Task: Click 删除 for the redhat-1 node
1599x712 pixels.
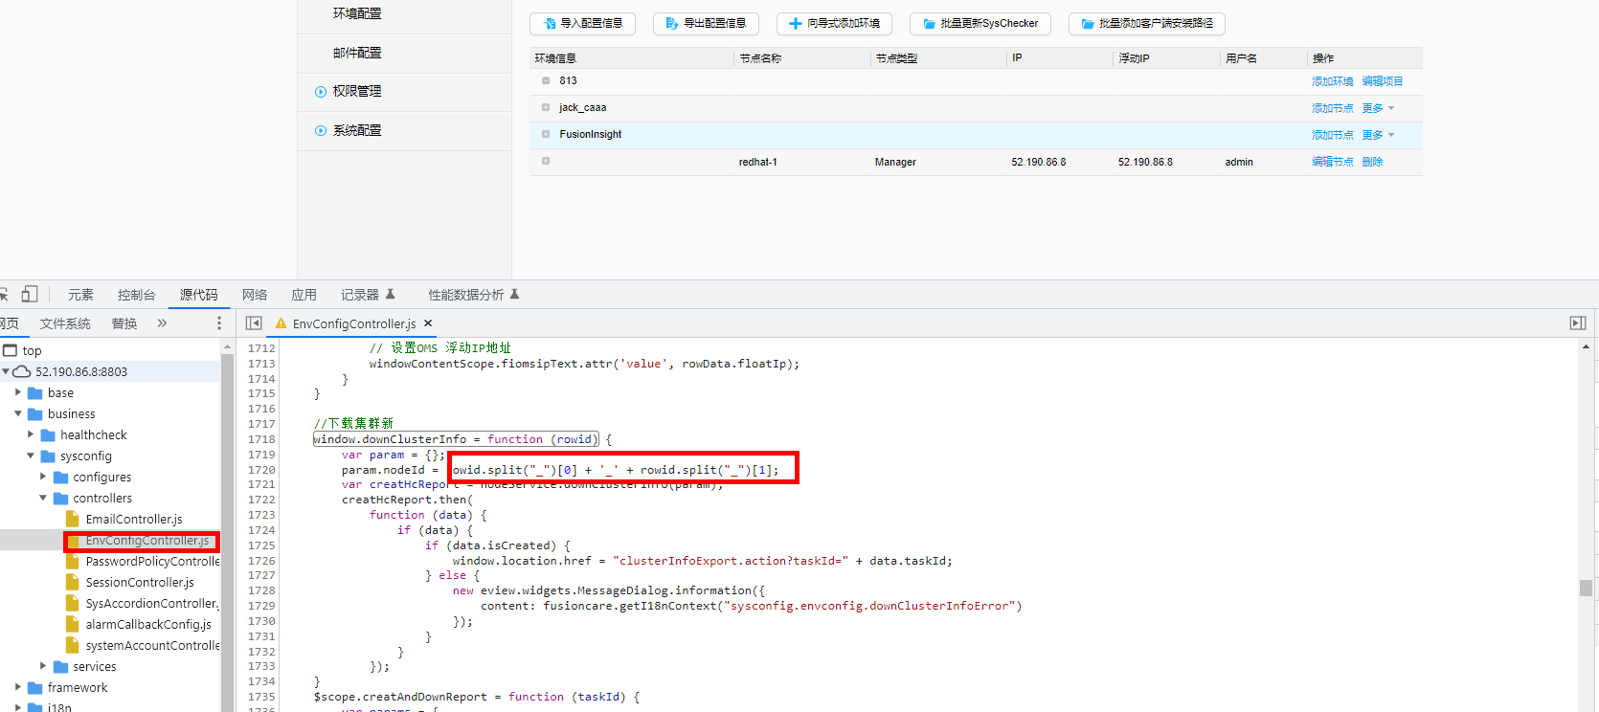Action: click(x=1372, y=162)
